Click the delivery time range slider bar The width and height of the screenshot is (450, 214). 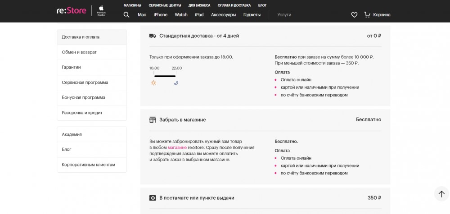click(165, 76)
